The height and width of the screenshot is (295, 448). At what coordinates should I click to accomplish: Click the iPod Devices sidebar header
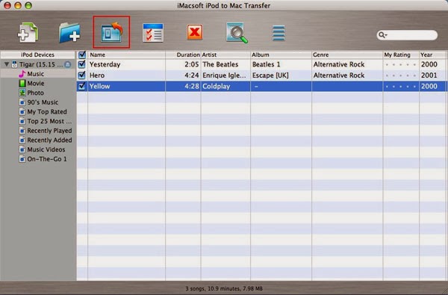click(38, 55)
